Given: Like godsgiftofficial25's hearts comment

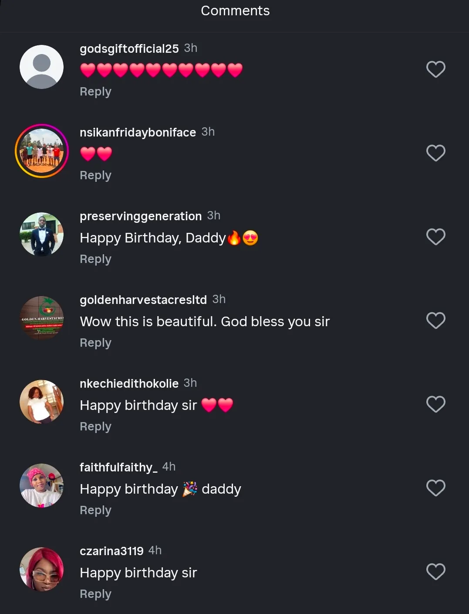Looking at the screenshot, I should 435,69.
